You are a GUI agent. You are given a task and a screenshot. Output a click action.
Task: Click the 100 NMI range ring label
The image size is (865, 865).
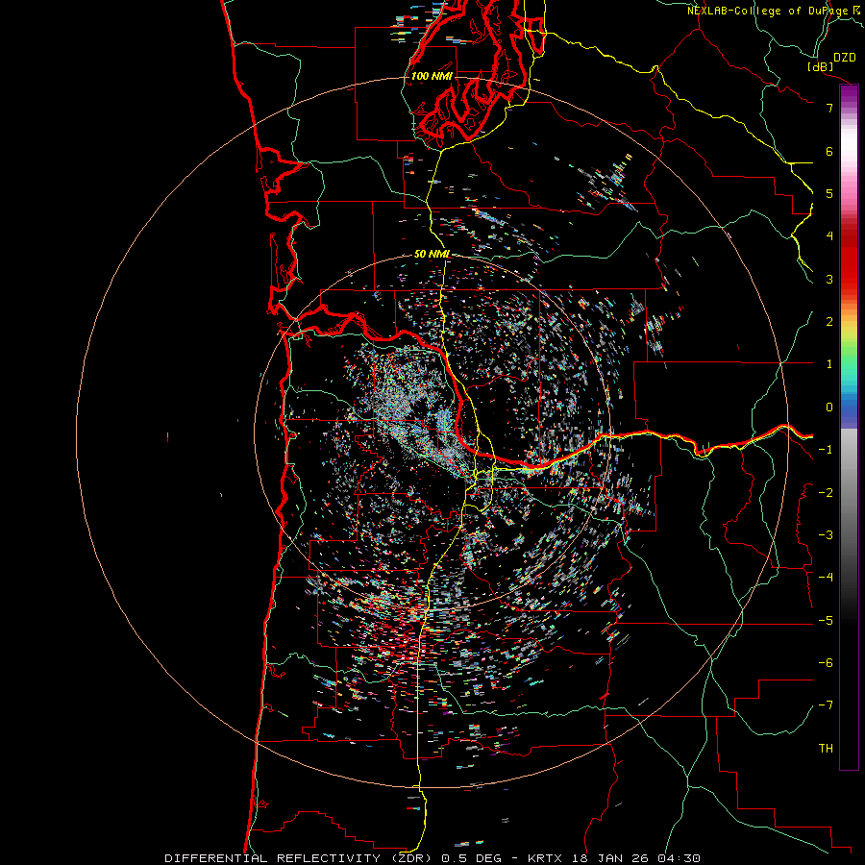click(x=432, y=76)
